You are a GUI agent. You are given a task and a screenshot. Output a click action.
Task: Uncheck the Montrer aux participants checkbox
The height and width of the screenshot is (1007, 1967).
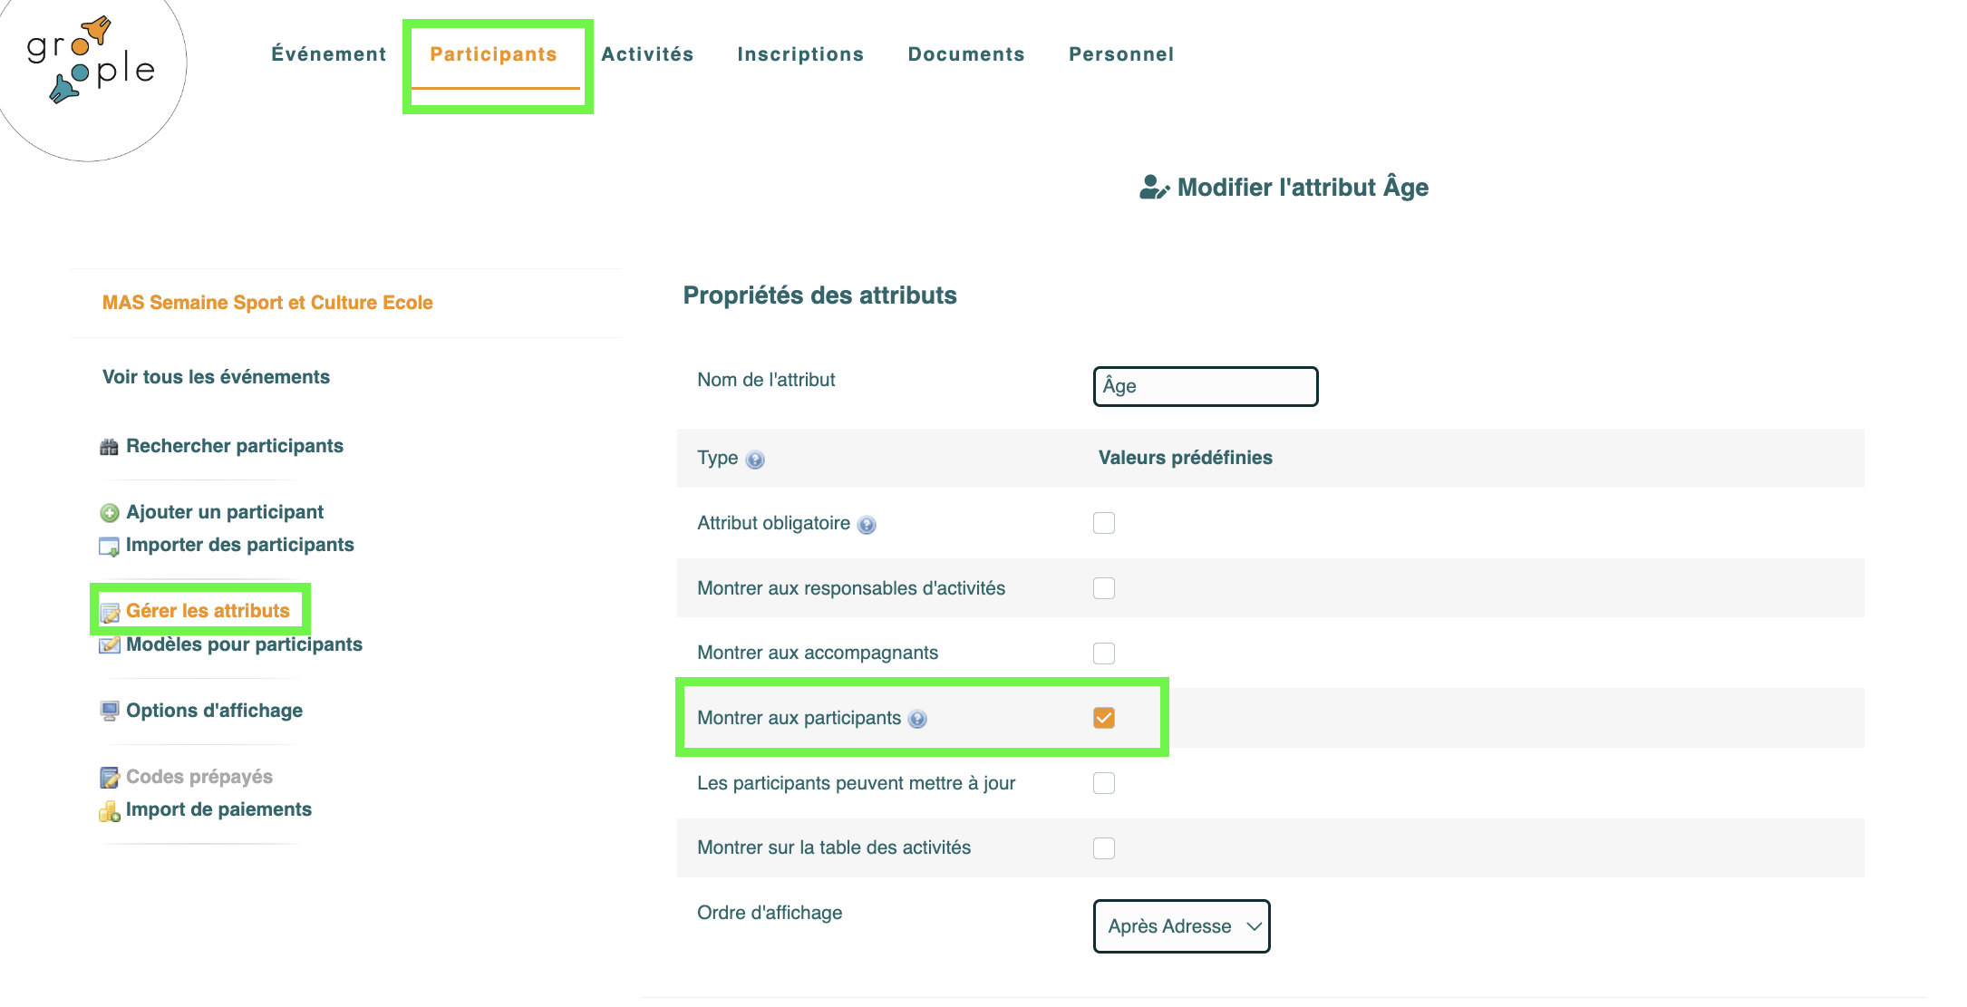click(1104, 718)
